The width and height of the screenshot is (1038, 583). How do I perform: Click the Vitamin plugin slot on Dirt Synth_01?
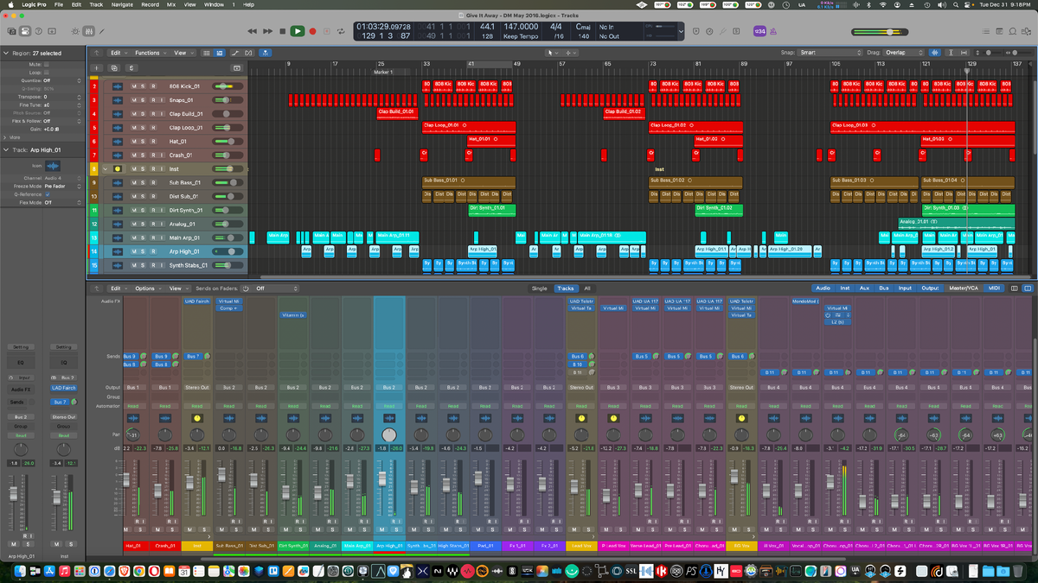[x=293, y=315]
